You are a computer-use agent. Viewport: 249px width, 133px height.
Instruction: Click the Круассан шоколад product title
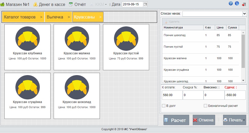[x=77, y=102]
